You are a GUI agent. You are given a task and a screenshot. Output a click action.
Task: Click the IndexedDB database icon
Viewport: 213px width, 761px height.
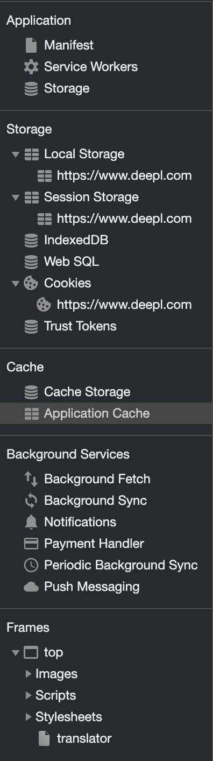(x=31, y=240)
